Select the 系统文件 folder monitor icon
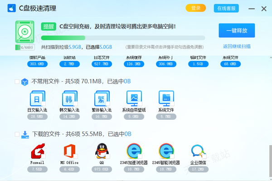272x181 pixels. click(166, 98)
